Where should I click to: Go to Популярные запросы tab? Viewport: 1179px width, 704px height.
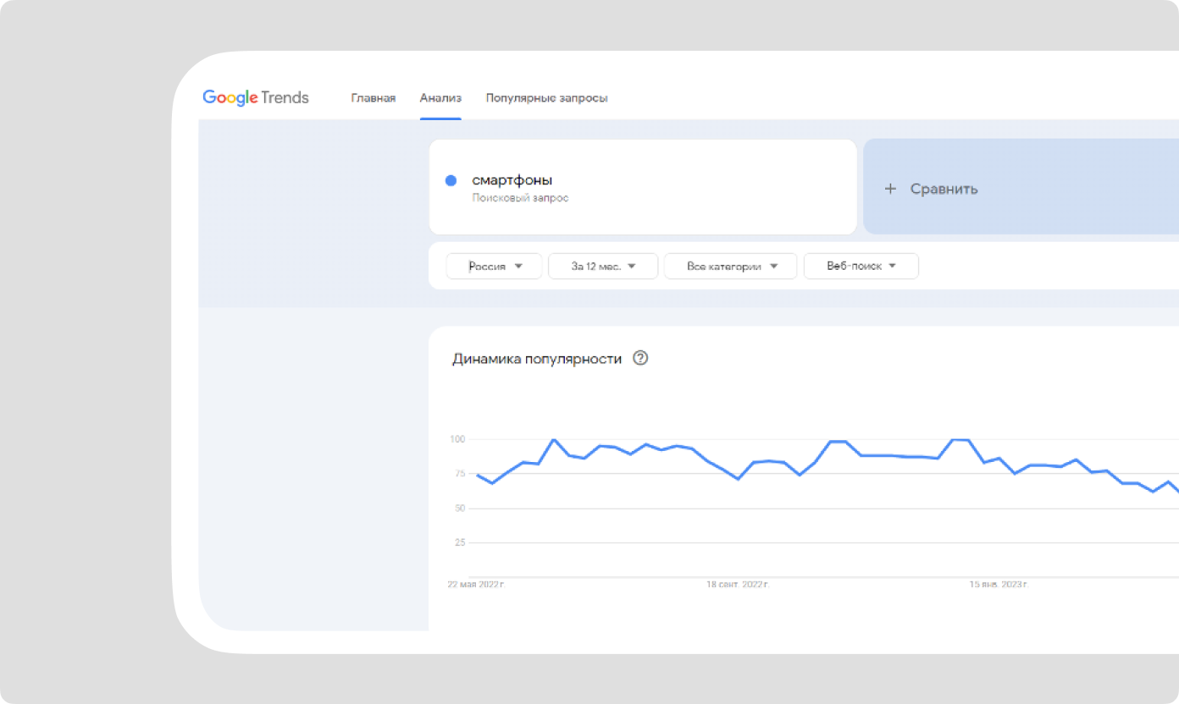(x=546, y=98)
